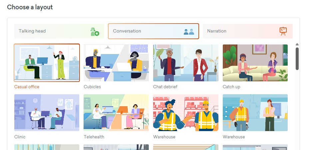Screen dimensions: 309x150
Task: Click the Cubicles text label
Action: [x=92, y=87]
